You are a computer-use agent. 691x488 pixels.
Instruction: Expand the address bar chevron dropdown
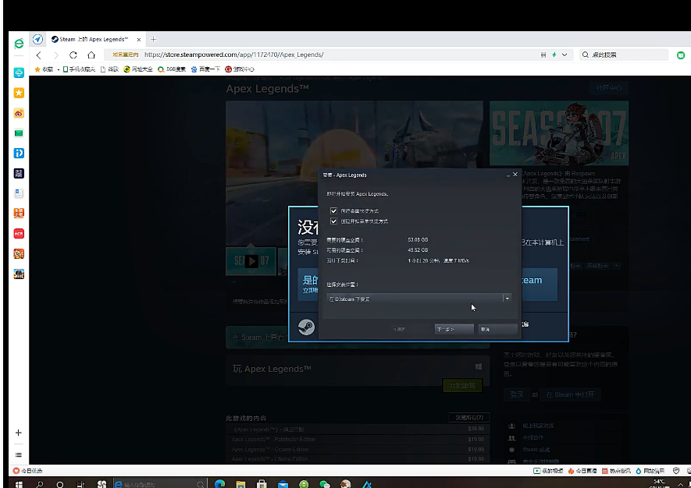pyautogui.click(x=565, y=55)
